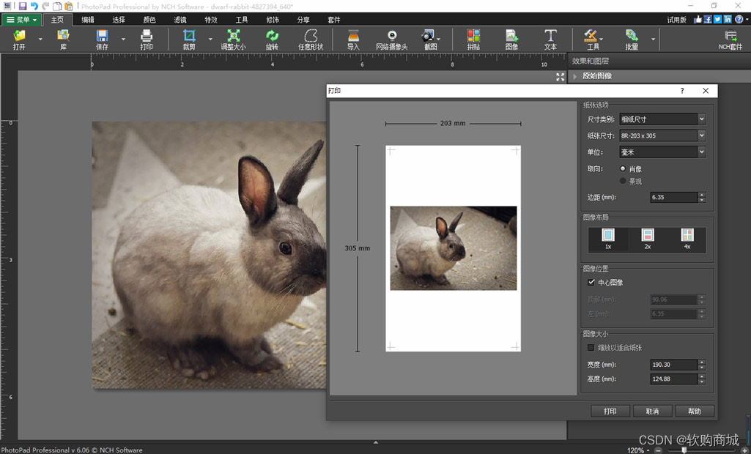Expand the 纸张尺寸 paper size dropdown

tap(662, 135)
